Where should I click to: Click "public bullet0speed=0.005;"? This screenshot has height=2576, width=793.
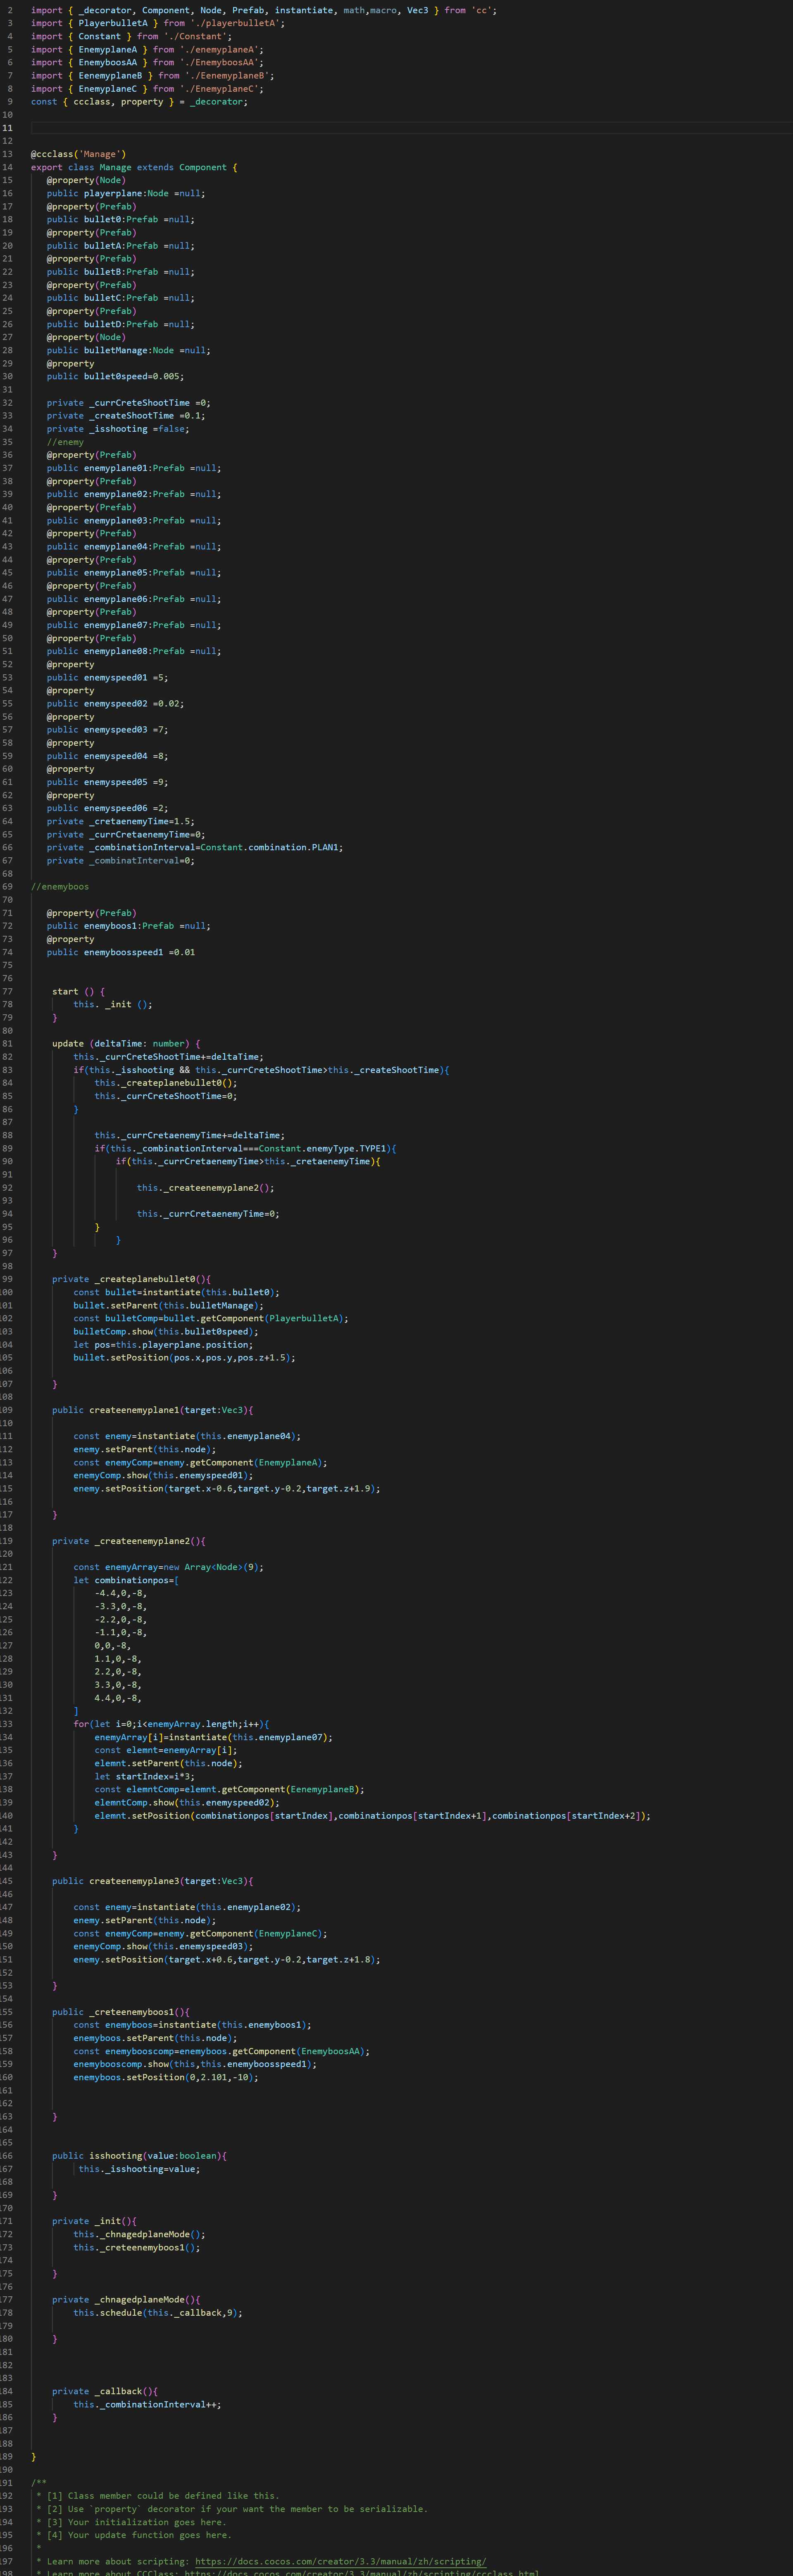pos(116,376)
